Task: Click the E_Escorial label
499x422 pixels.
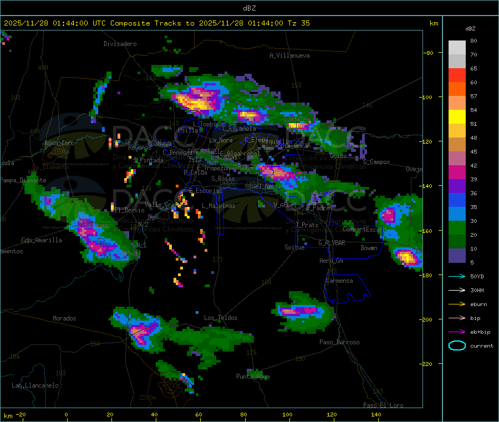Action: pos(206,191)
